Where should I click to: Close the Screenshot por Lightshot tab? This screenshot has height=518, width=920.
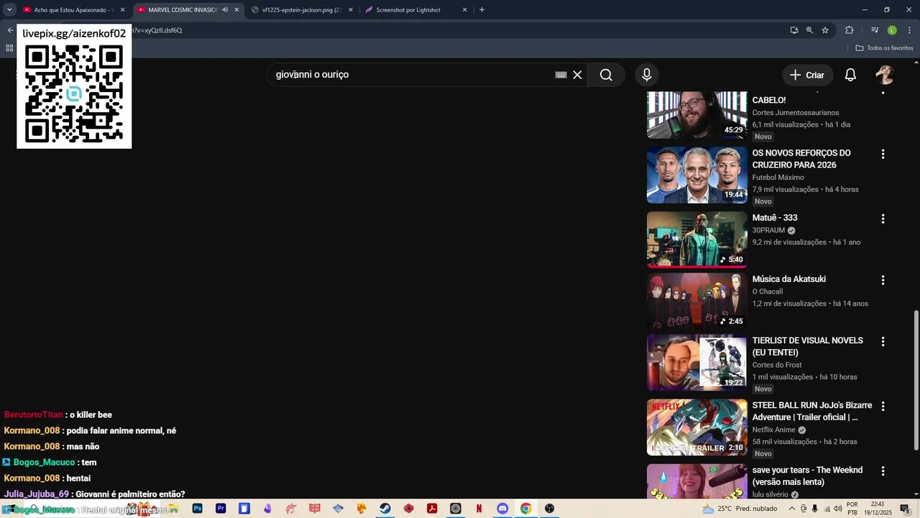(464, 10)
